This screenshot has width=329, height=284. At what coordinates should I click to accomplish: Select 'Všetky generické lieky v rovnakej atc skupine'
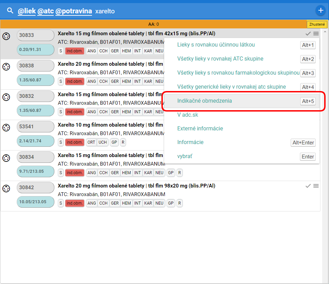coord(242,87)
